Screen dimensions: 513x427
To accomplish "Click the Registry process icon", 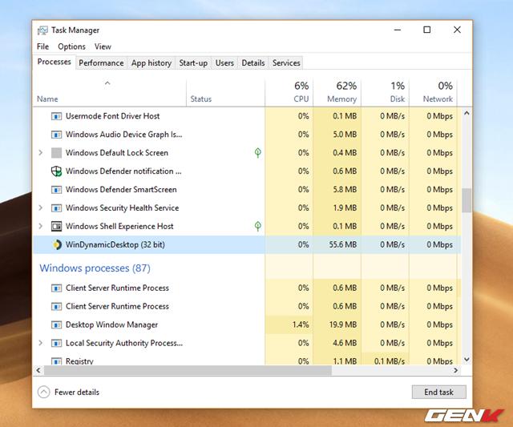I will click(x=56, y=361).
